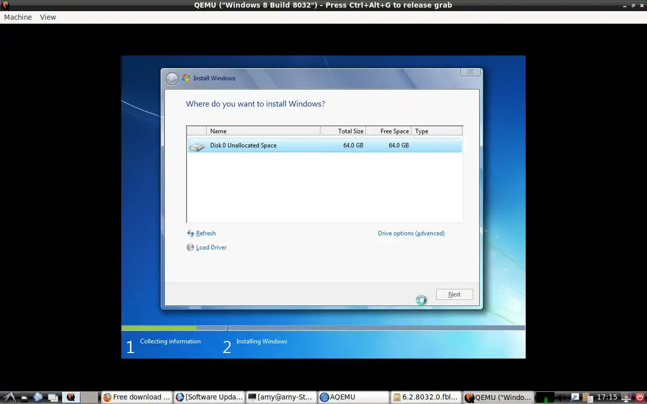Click the Disk 0 drive icon
Screen dimensions: 647x404
click(x=197, y=146)
